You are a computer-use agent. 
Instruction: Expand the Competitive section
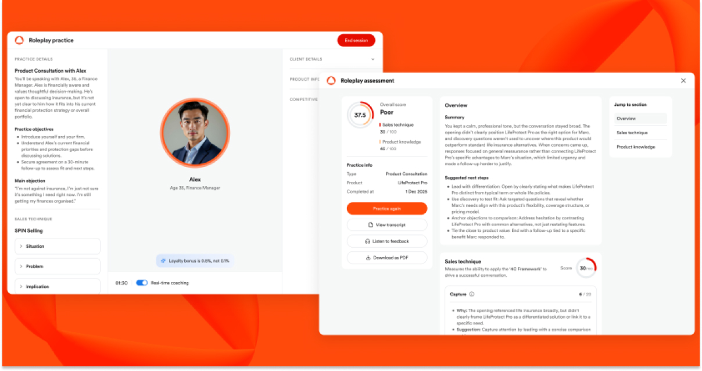coord(304,99)
